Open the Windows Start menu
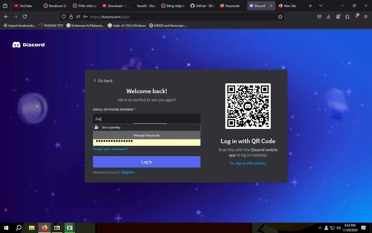372x233 pixels. (x=6, y=228)
